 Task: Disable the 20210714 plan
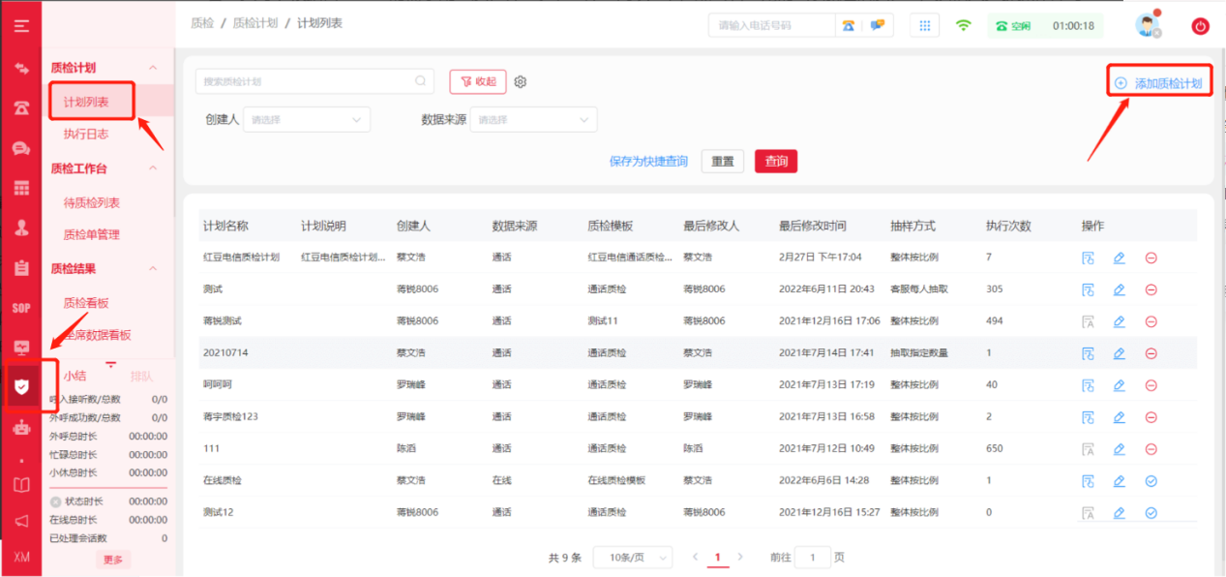[x=1151, y=353]
